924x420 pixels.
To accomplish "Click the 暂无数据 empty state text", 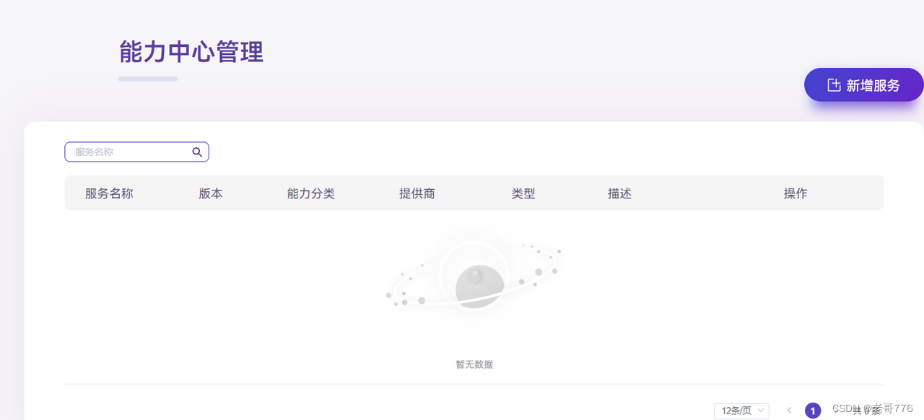I will click(x=474, y=364).
